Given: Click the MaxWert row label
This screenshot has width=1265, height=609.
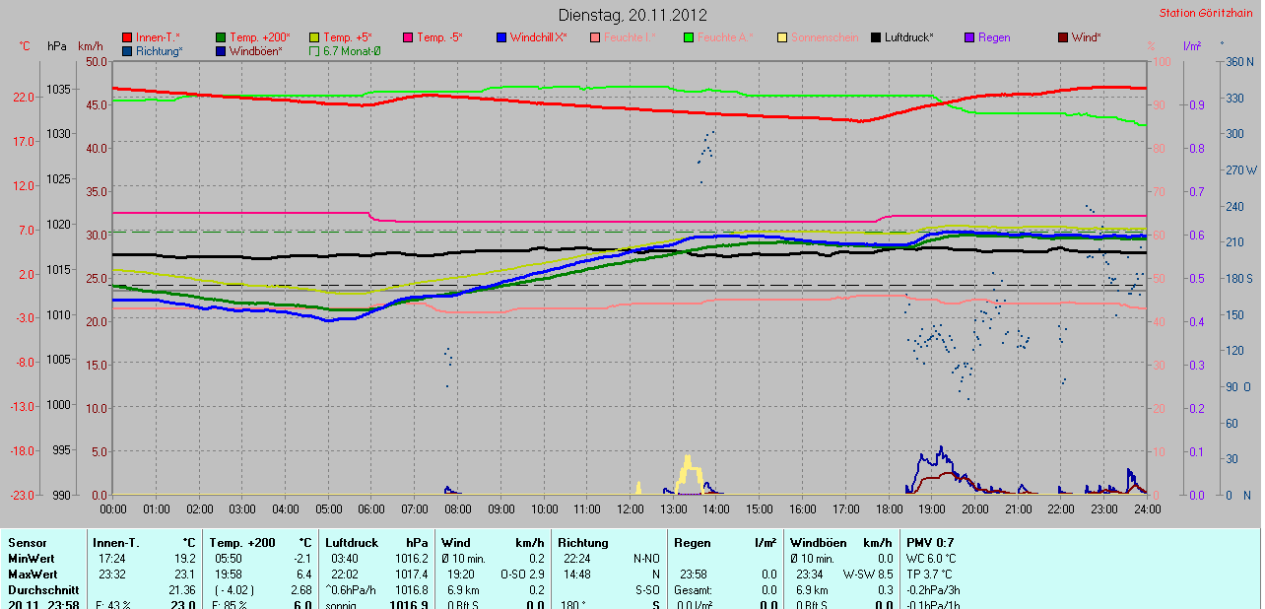Looking at the screenshot, I should [32, 574].
